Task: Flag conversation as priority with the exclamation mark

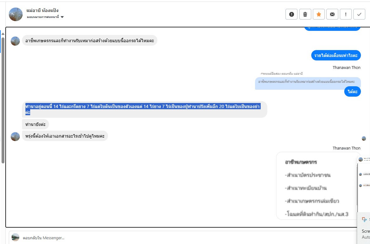Action: [346, 14]
